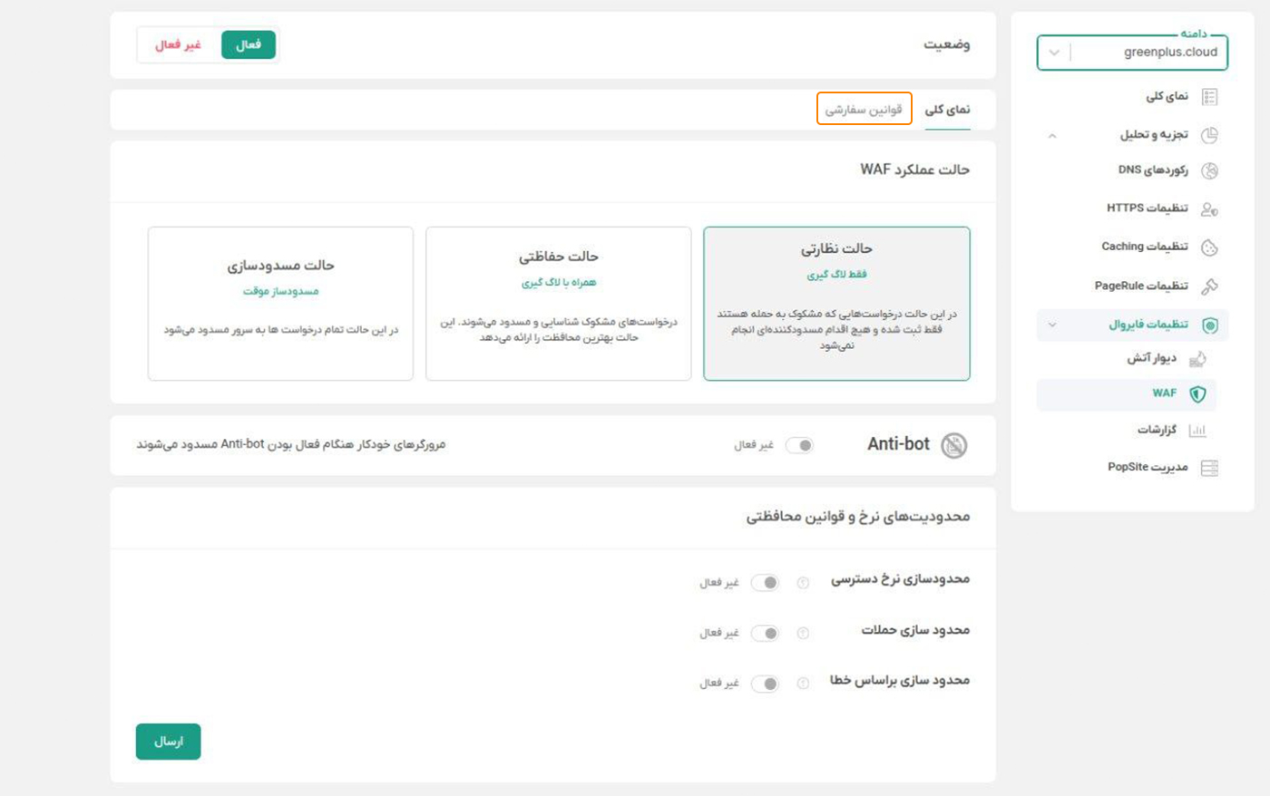The width and height of the screenshot is (1270, 796).
Task: Turn on محدود سازی حملات limiting
Action: (767, 632)
